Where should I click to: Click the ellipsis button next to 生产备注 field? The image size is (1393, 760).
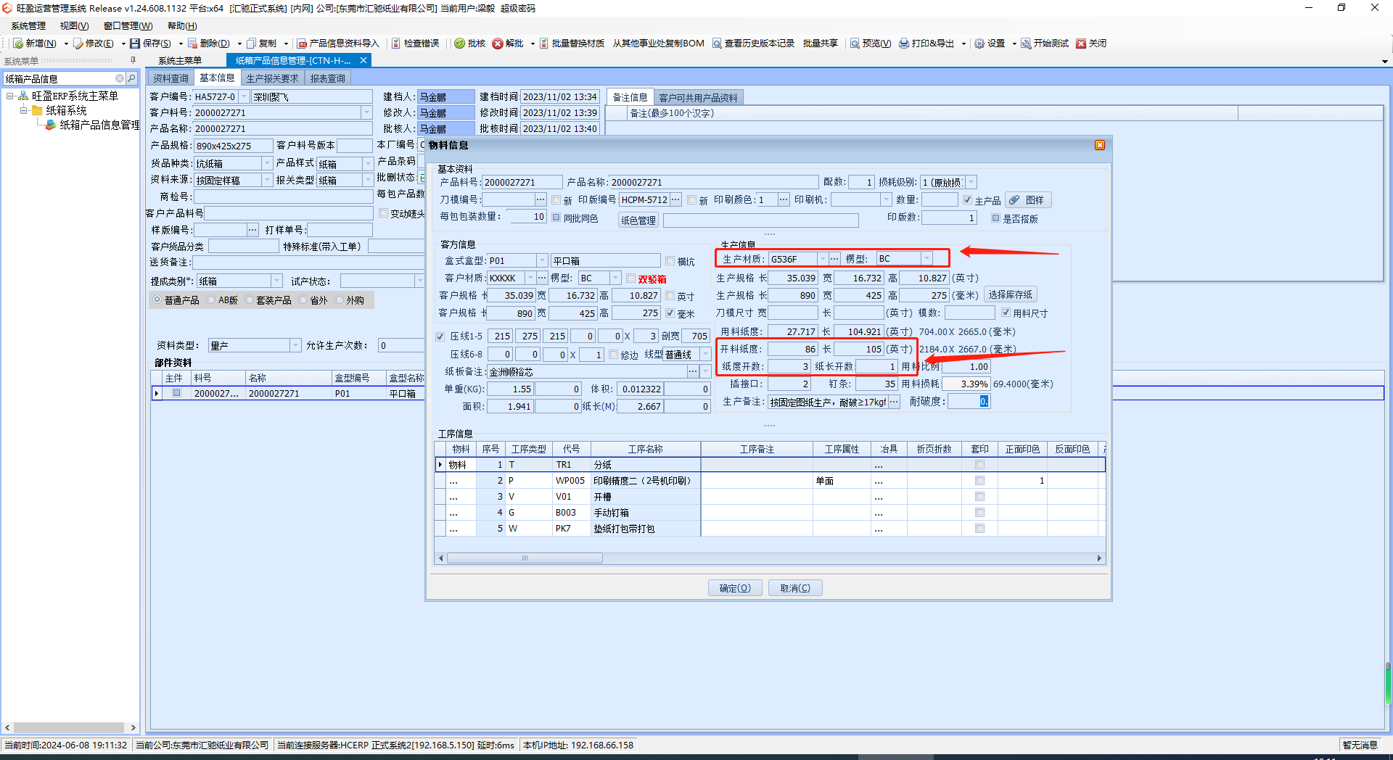pos(894,402)
